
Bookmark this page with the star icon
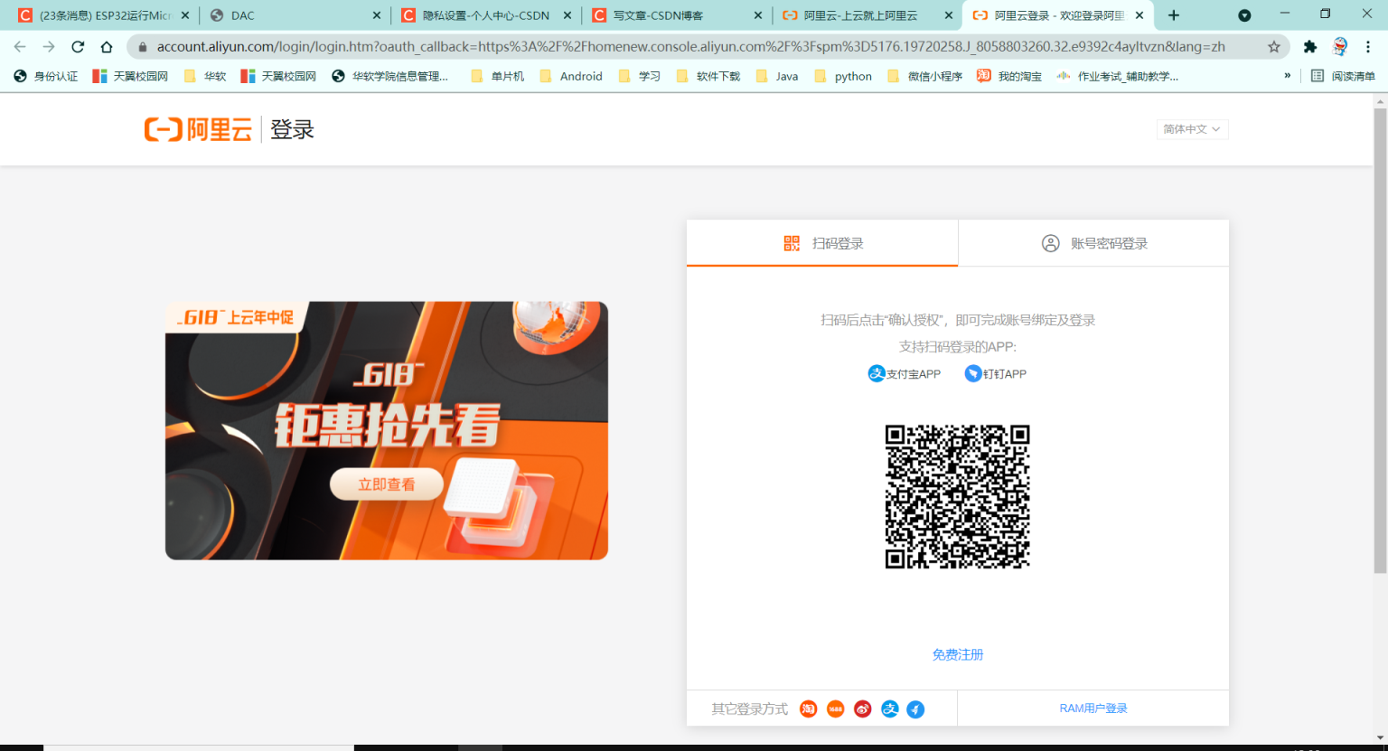[1274, 47]
